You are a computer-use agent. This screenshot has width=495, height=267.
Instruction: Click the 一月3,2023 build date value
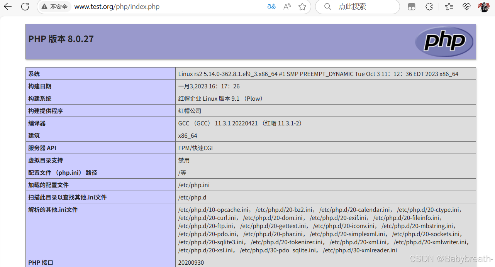(209, 86)
